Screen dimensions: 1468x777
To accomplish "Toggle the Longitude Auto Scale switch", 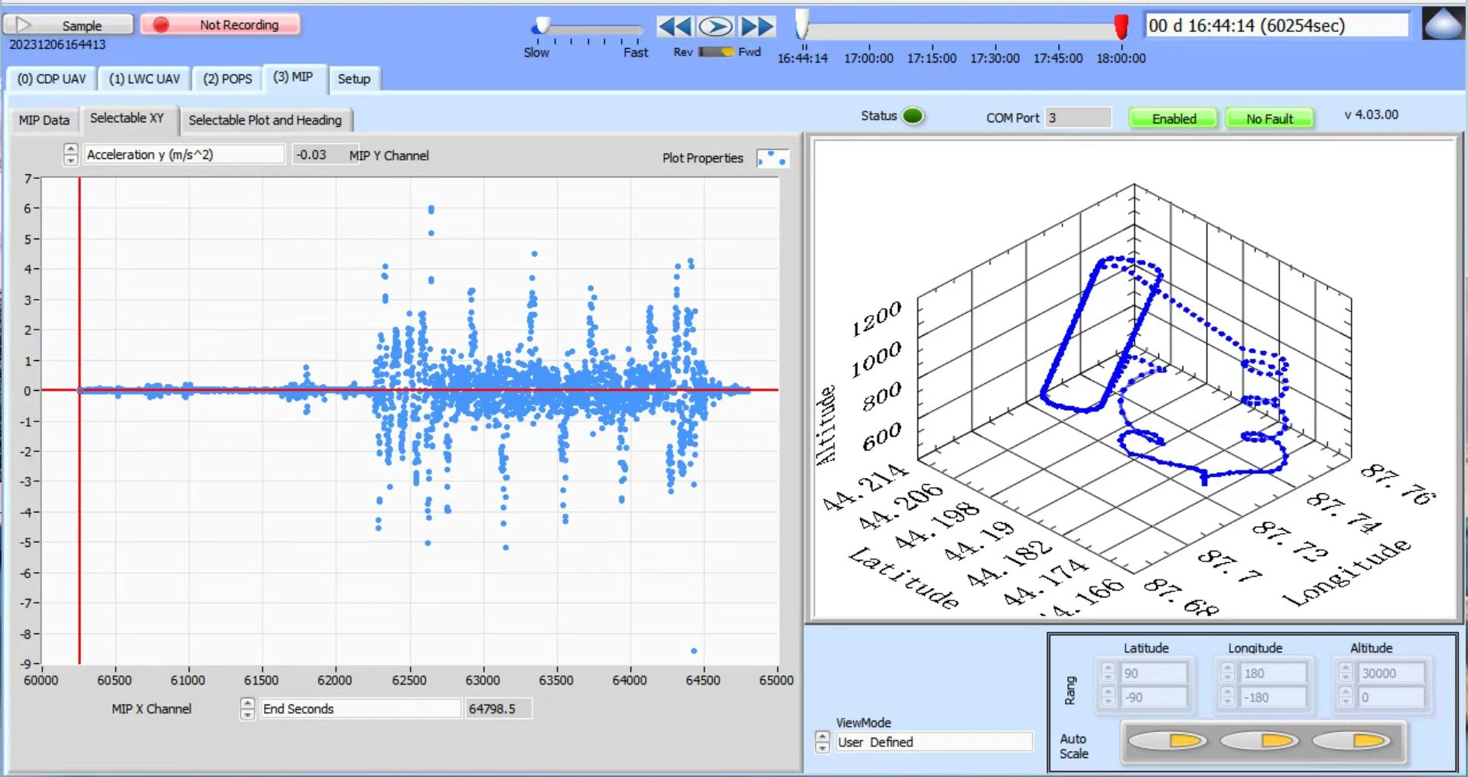I will pyautogui.click(x=1259, y=740).
